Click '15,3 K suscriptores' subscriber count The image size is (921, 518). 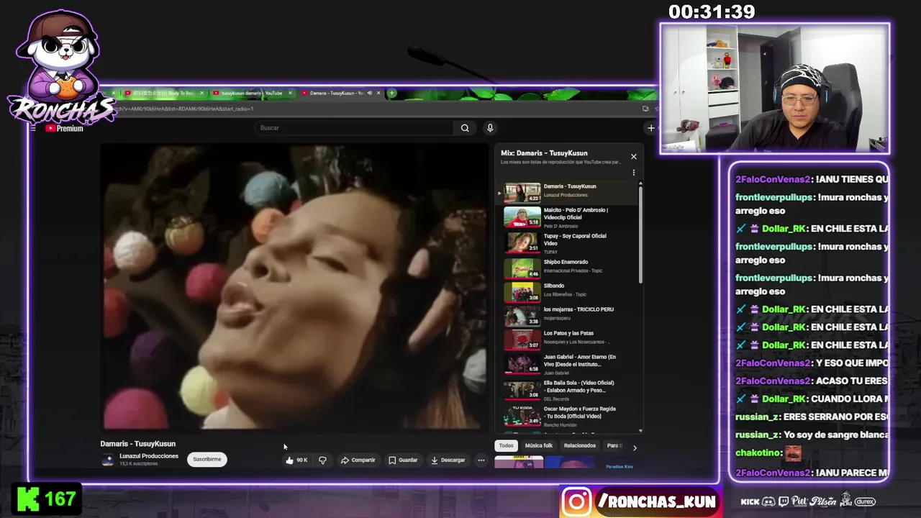pos(139,464)
